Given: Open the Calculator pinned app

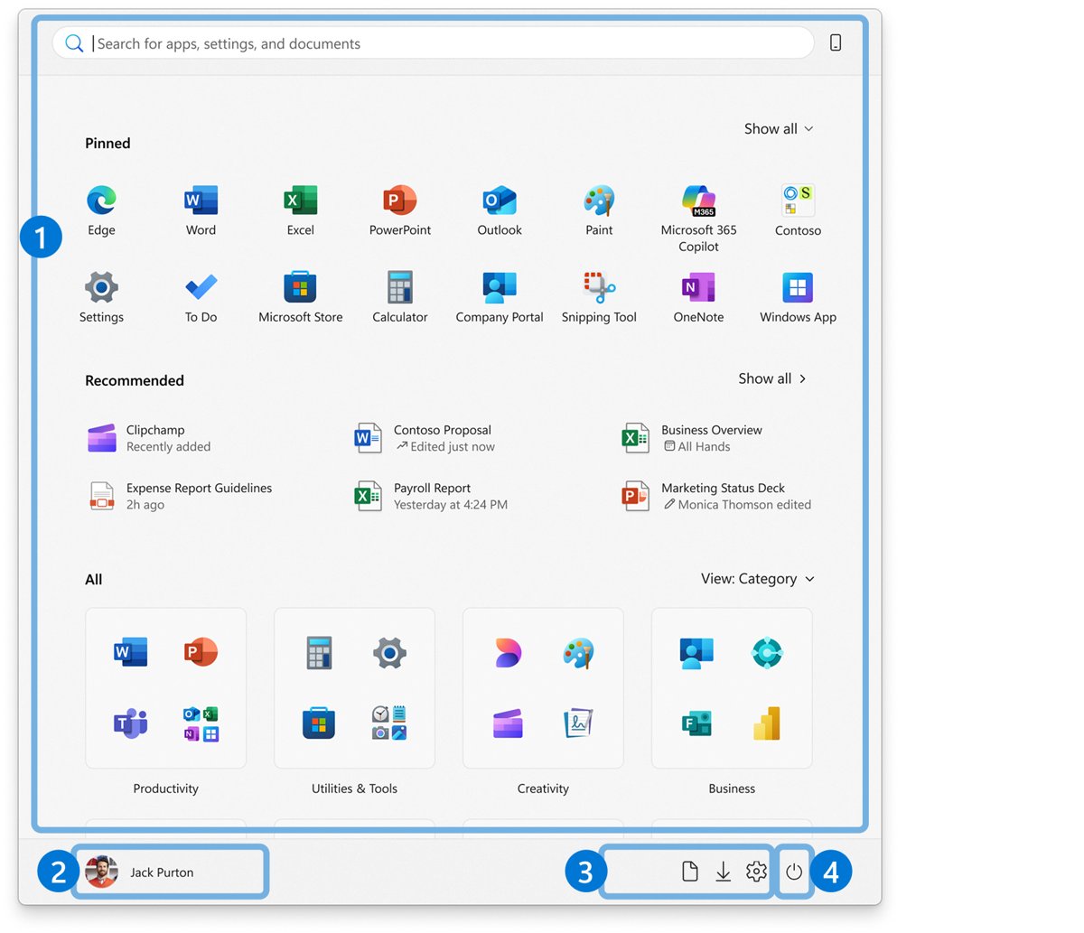Looking at the screenshot, I should (x=400, y=287).
